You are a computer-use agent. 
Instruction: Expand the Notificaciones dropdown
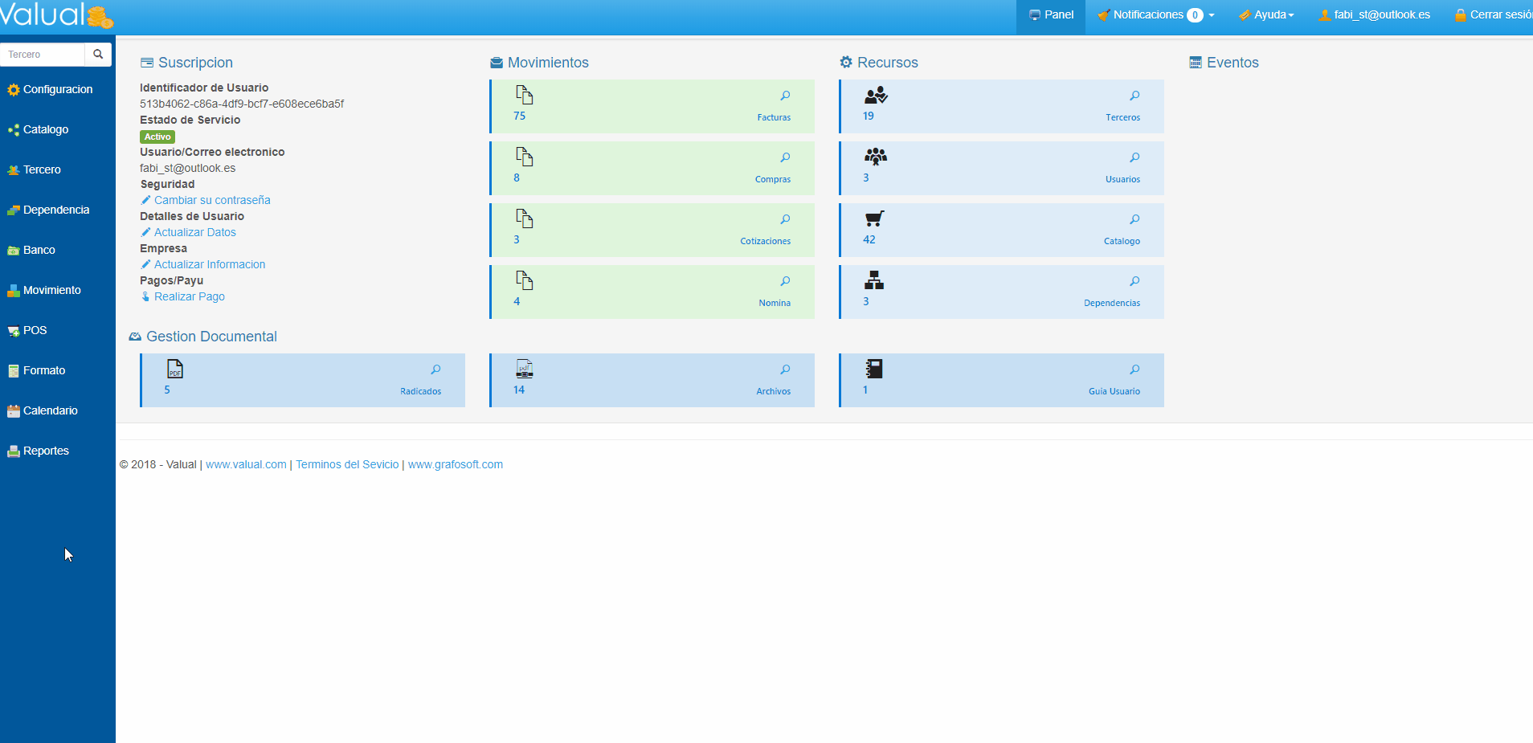(1155, 15)
